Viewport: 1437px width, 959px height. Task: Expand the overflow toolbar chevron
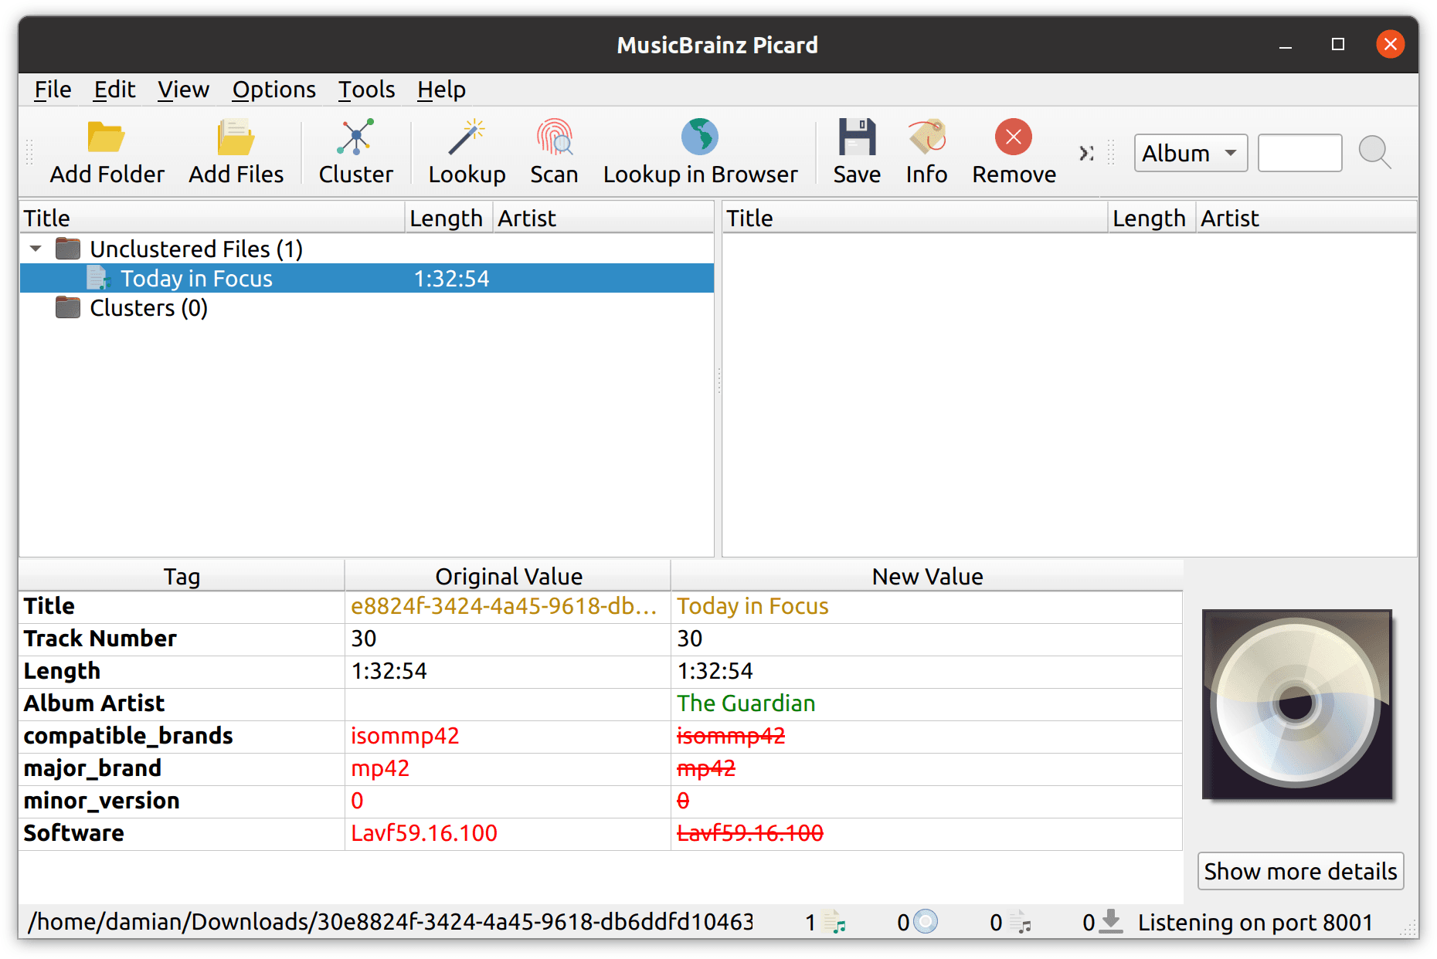(x=1086, y=153)
